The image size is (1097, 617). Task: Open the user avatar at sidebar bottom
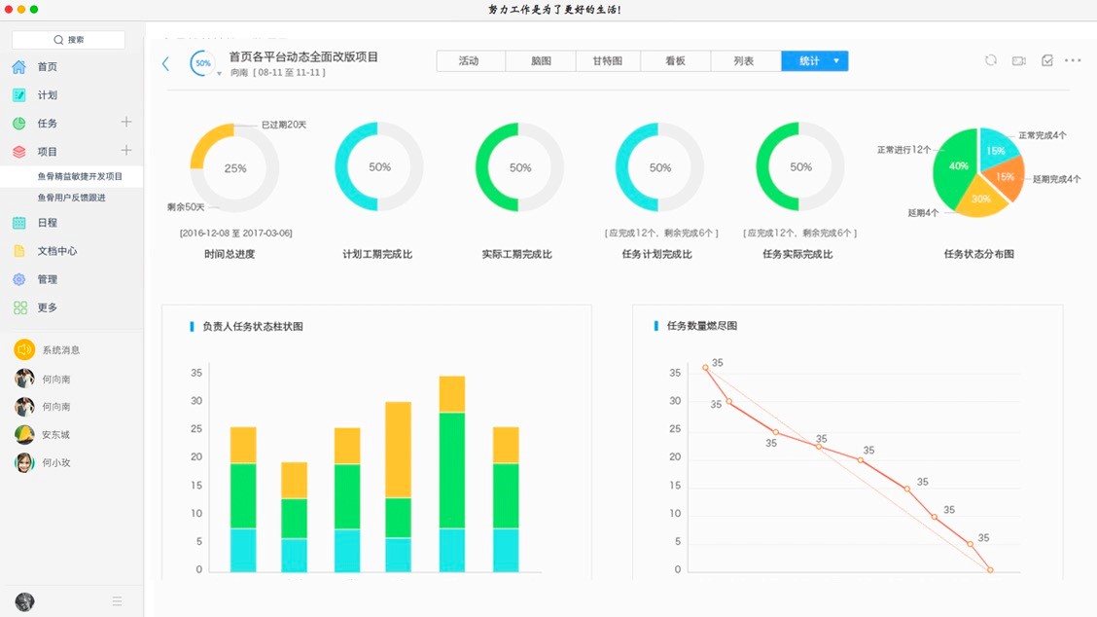point(24,601)
